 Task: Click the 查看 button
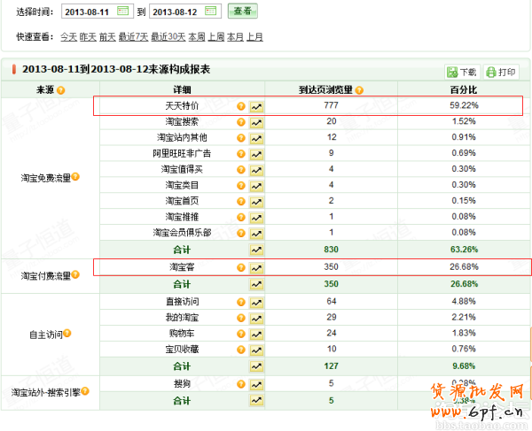click(x=243, y=12)
